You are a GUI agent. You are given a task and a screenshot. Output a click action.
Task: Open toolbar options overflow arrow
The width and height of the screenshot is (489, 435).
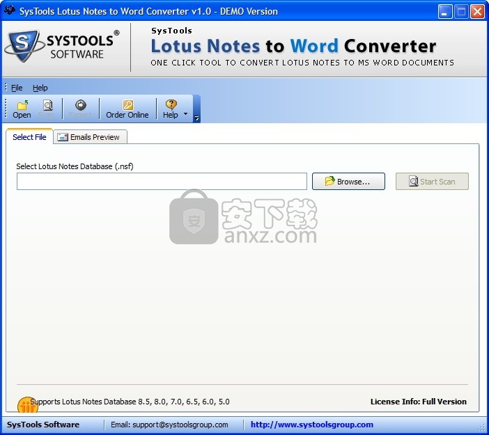click(197, 118)
